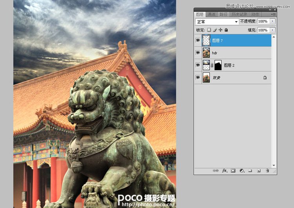
Task: Add a layer mask using mask icon
Action: (x=233, y=170)
